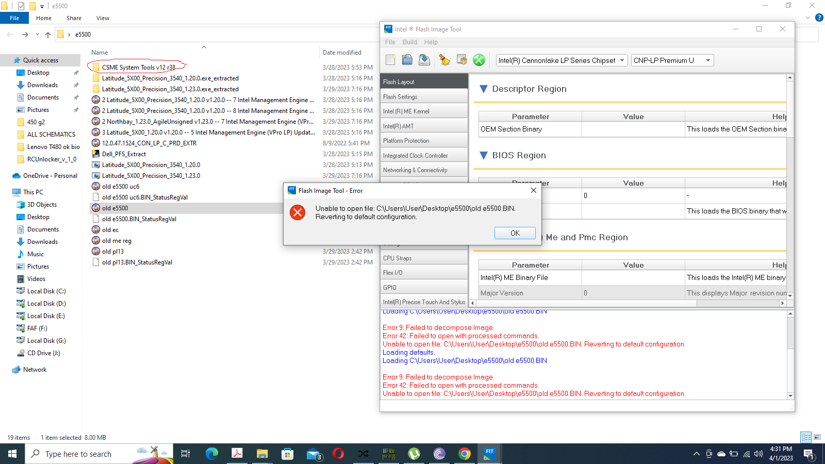The height and width of the screenshot is (464, 825).
Task: Open the CNP-LP Premium U dropdown
Action: [x=672, y=60]
